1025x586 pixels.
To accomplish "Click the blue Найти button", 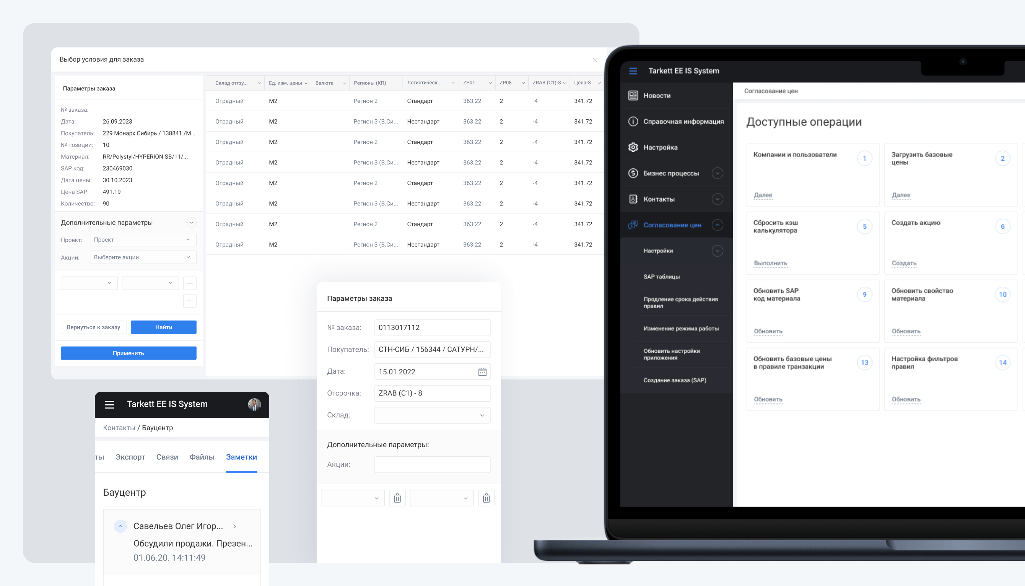I will point(163,327).
